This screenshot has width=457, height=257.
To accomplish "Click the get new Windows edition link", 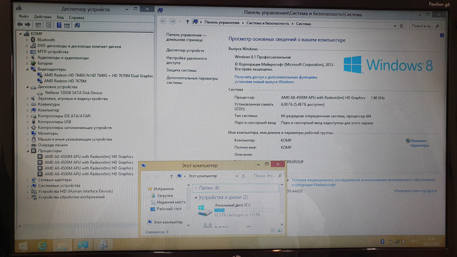I will pos(276,79).
